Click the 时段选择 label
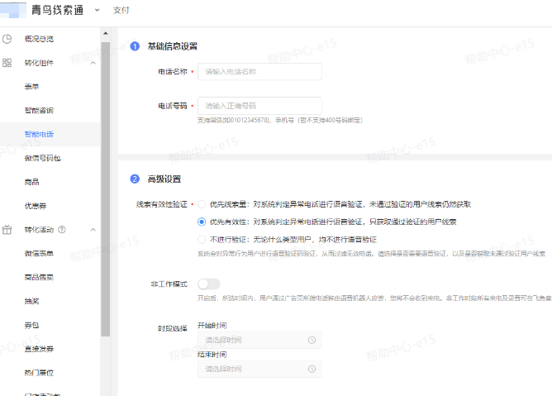The height and width of the screenshot is (396, 552). 173,329
